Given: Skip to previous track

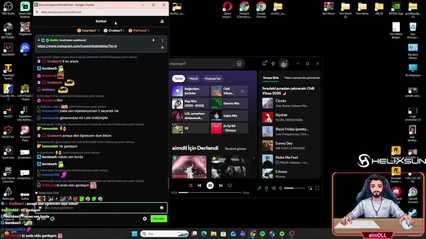Looking at the screenshot, I should [199, 186].
